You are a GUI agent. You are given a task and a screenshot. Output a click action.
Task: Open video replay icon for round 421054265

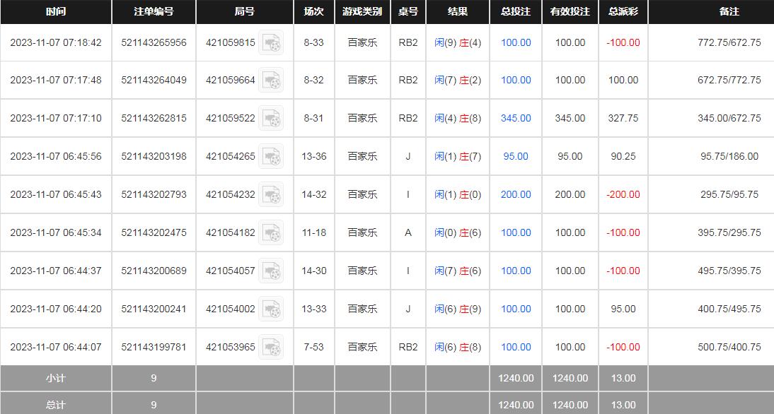(271, 156)
